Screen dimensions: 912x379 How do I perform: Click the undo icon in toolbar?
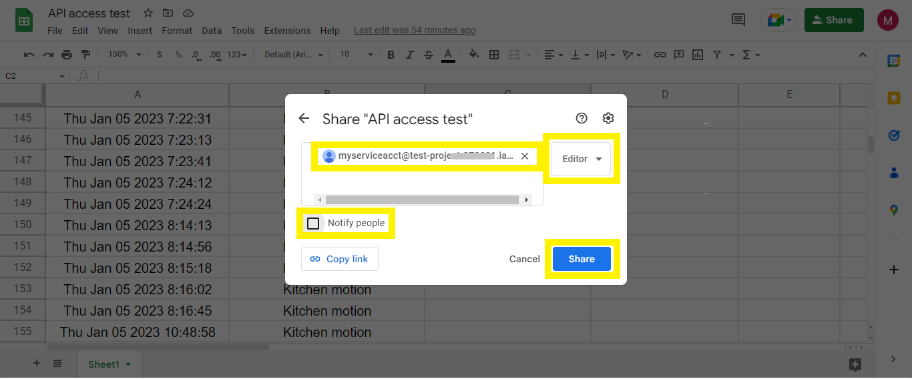coord(29,55)
